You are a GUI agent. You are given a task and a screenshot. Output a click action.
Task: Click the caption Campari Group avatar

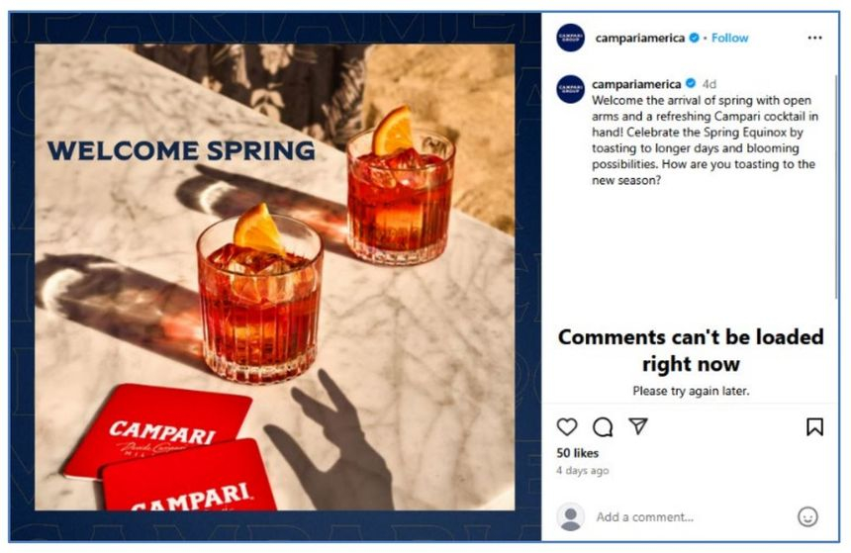tap(570, 88)
